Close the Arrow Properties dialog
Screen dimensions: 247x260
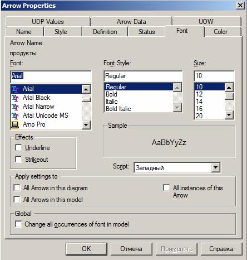coord(240,6)
